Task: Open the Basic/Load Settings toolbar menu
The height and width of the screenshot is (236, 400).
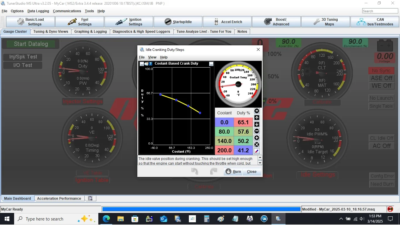Action: point(30,22)
